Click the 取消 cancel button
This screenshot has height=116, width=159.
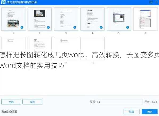click(132, 112)
